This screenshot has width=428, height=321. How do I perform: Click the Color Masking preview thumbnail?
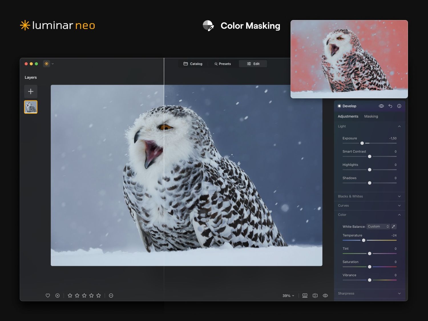pos(349,59)
